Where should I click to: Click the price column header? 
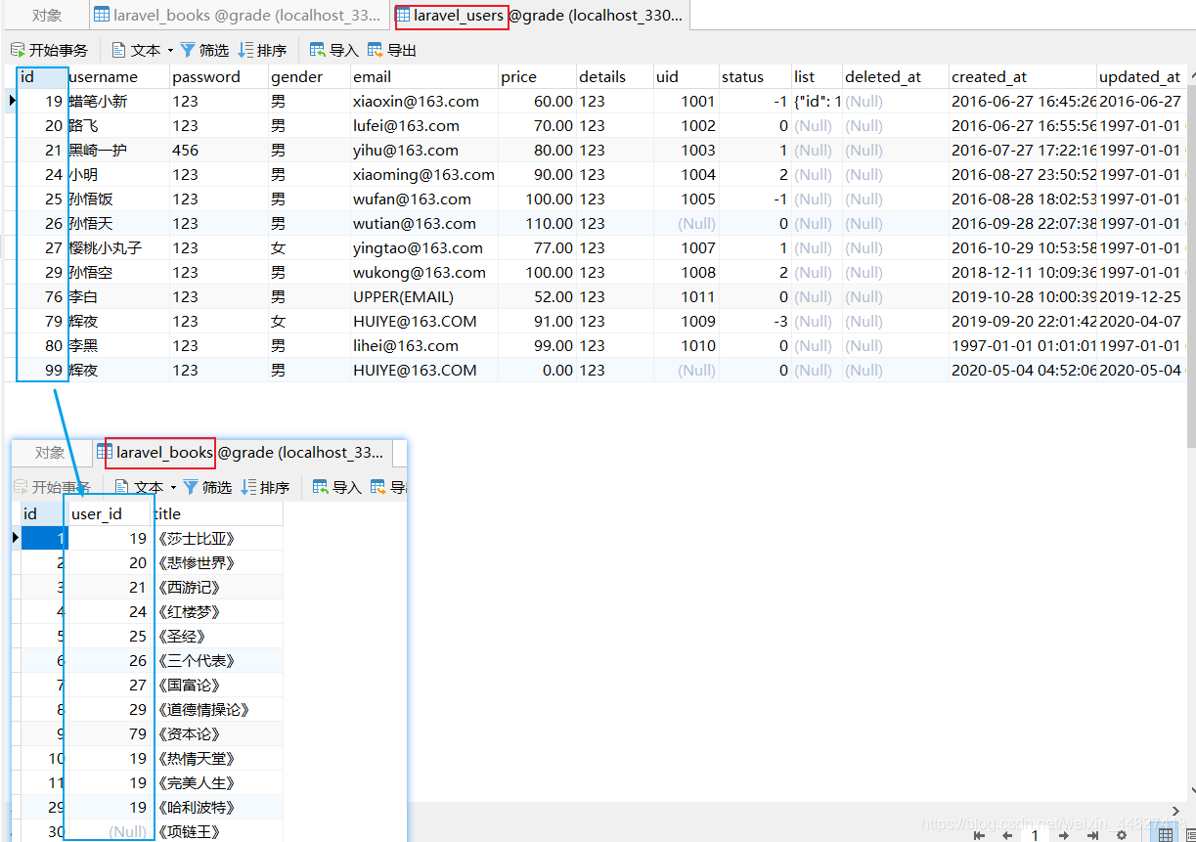click(537, 76)
